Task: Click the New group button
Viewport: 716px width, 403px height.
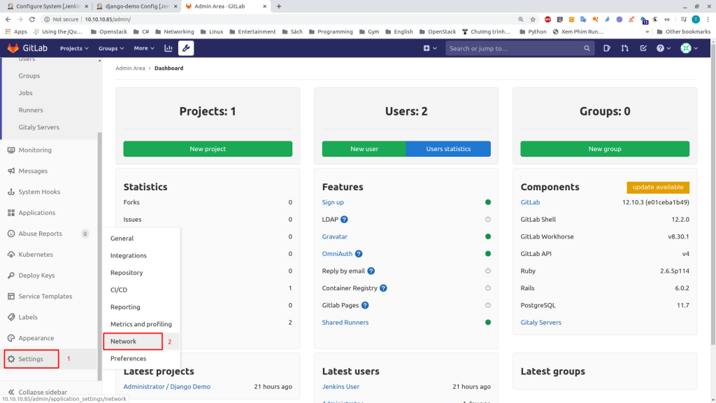Action: 605,149
